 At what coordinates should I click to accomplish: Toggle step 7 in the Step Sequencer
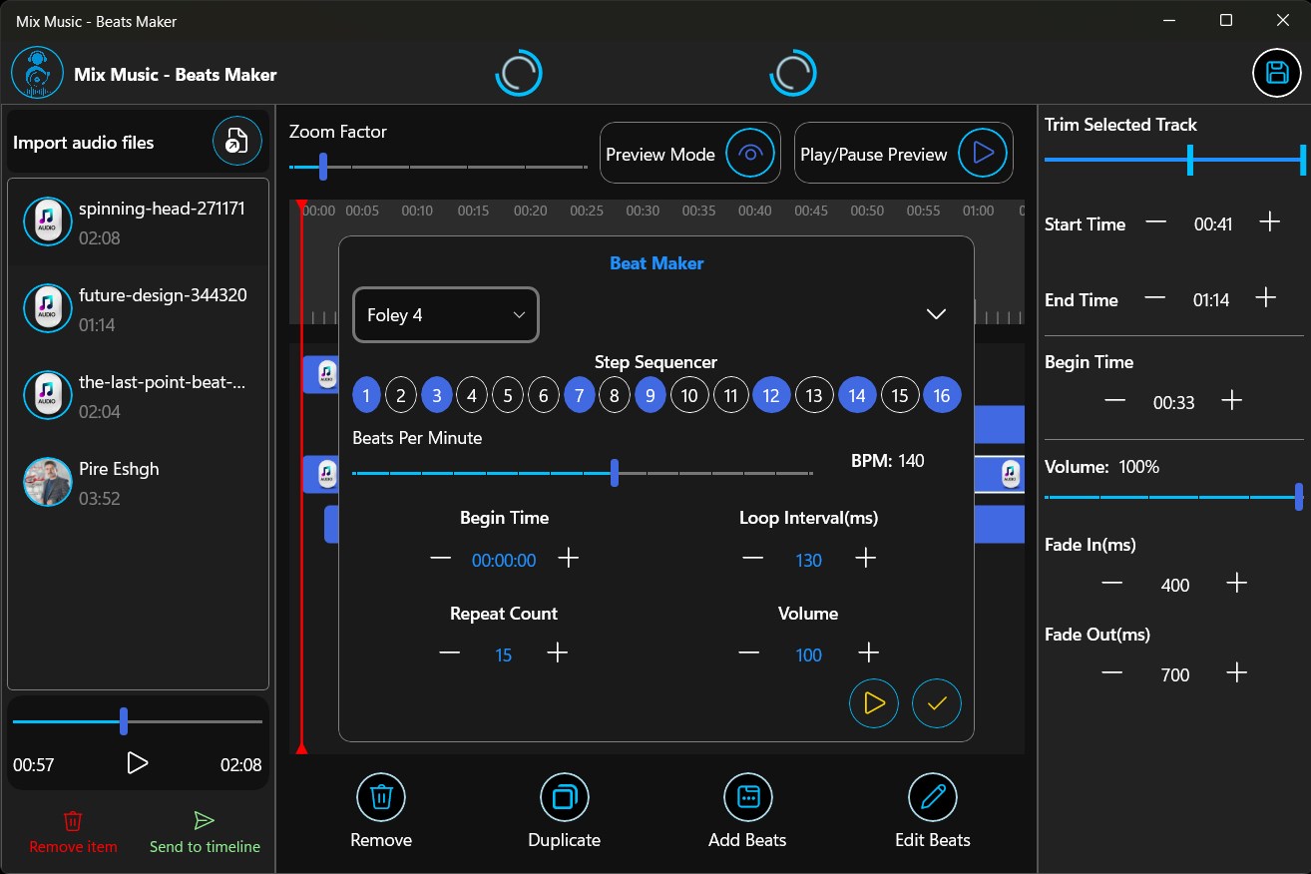click(x=579, y=395)
